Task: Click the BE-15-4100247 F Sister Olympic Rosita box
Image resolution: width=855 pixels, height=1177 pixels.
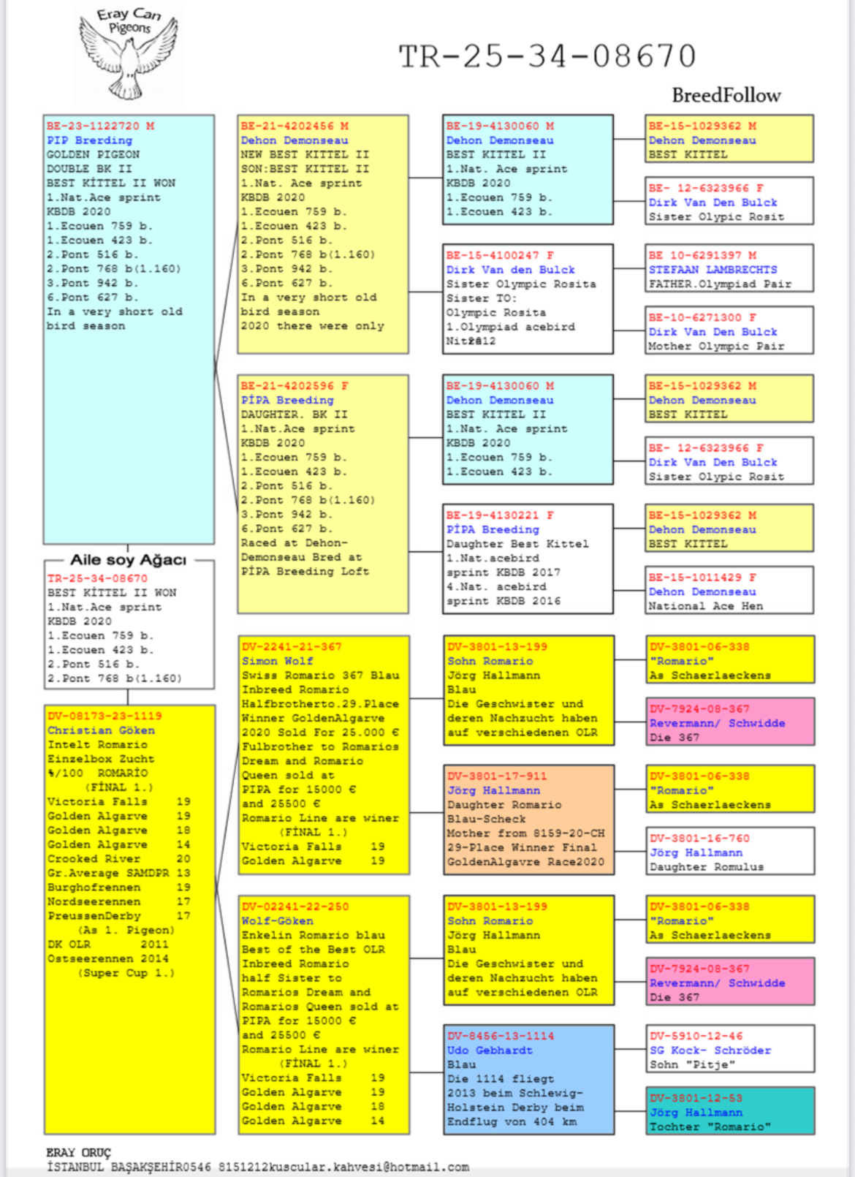Action: [527, 298]
